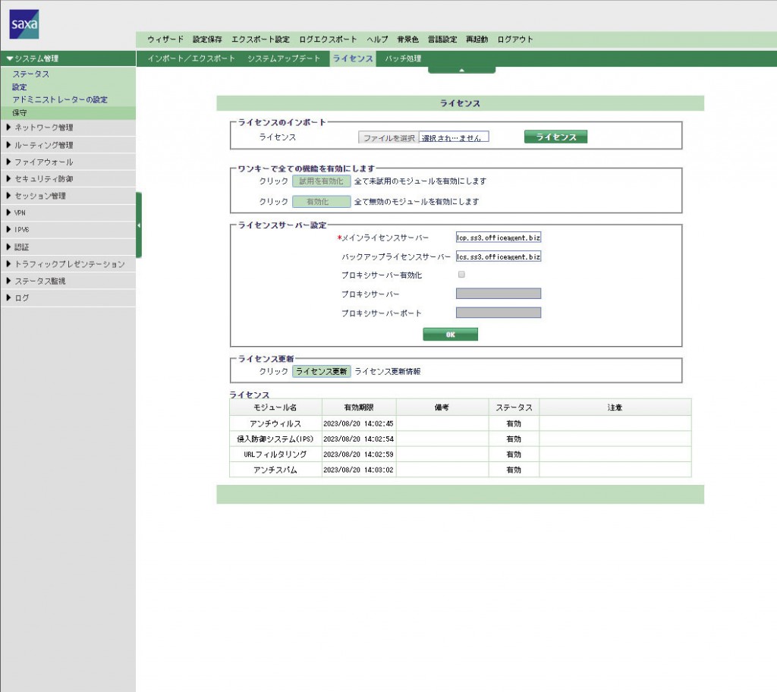Open the ウィザード menu
Screen dimensions: 777x692
[x=165, y=39]
